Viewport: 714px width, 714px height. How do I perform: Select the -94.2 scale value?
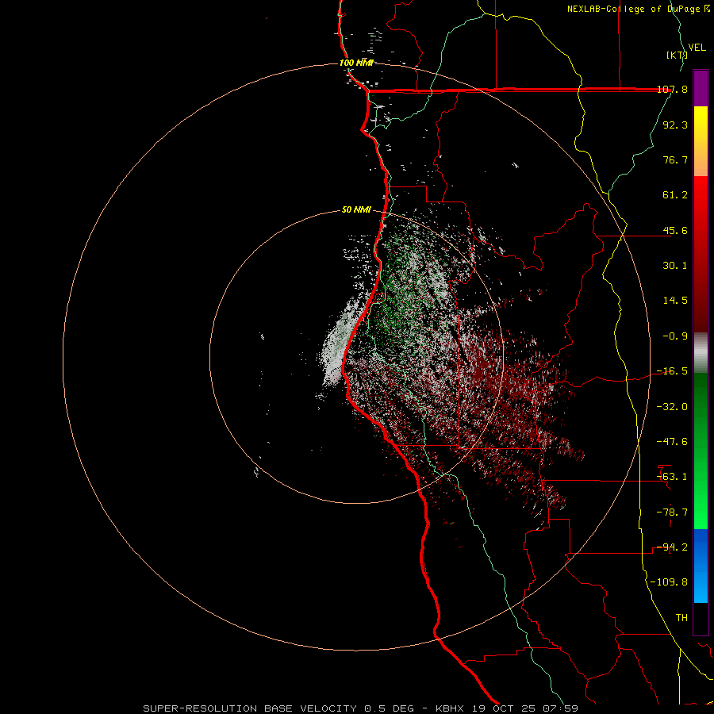pos(672,547)
